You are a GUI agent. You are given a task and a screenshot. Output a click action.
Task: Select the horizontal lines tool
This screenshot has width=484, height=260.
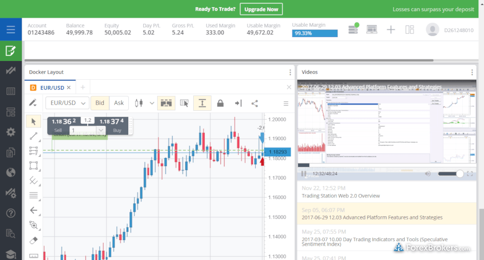(34, 195)
